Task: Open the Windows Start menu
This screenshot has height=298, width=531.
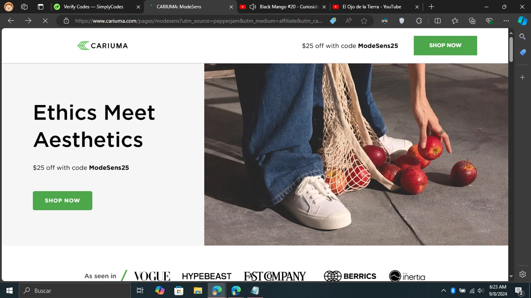Action: (x=10, y=291)
